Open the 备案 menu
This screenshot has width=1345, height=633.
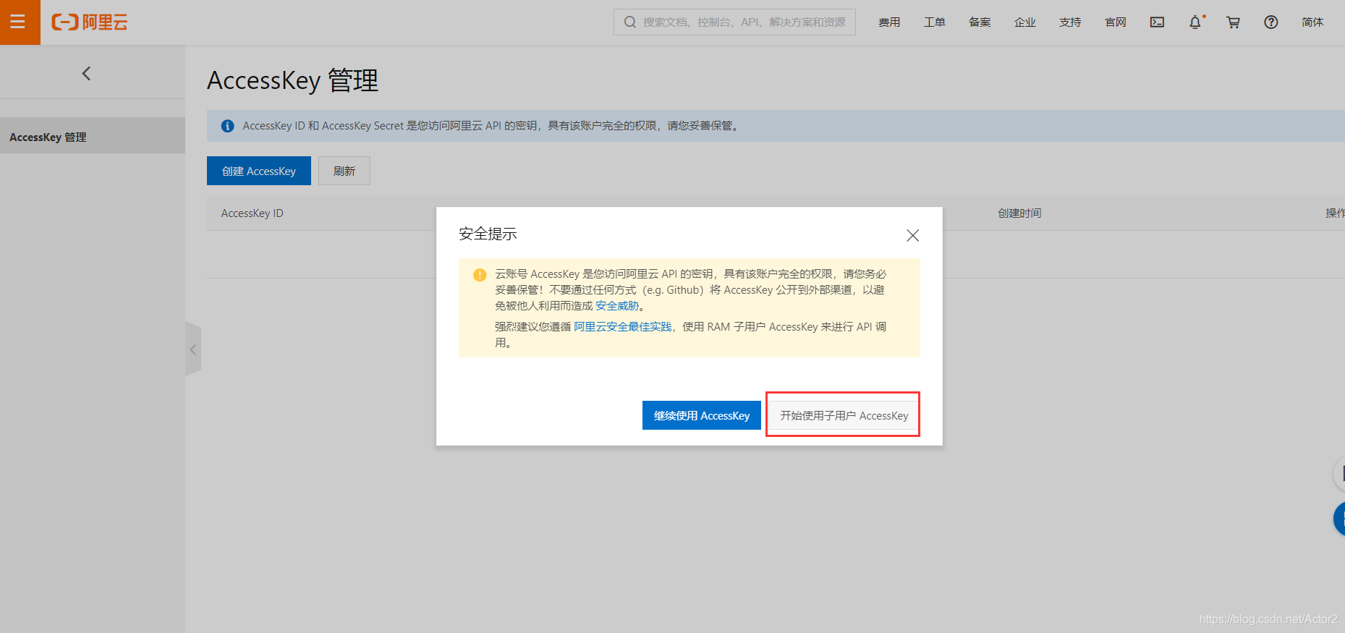pos(980,22)
